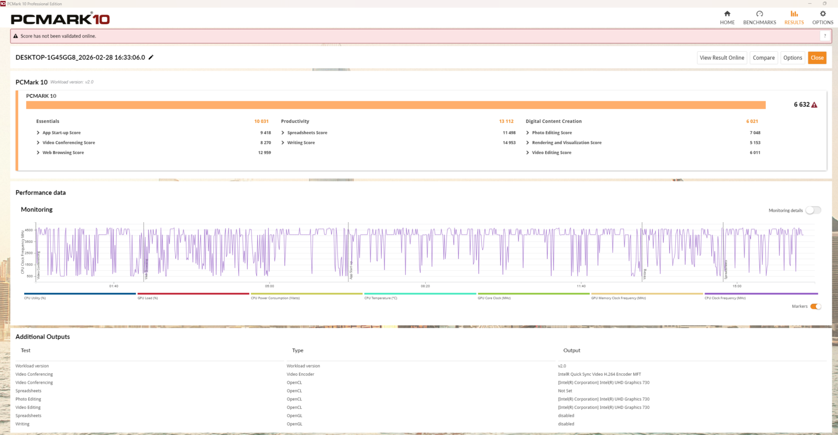Click the purple CPU Clock Frequency legend bar
The image size is (838, 435).
pos(760,294)
